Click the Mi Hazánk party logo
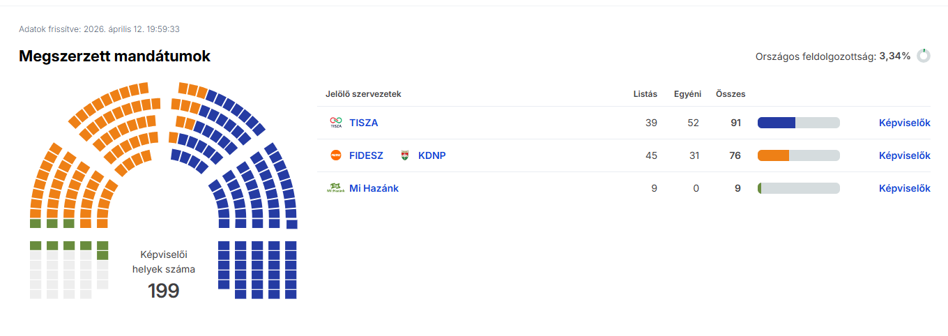The image size is (948, 336). [x=336, y=188]
